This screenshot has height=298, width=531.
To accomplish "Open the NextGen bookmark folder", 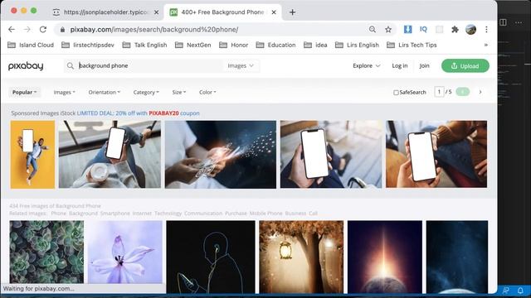I will pos(193,45).
